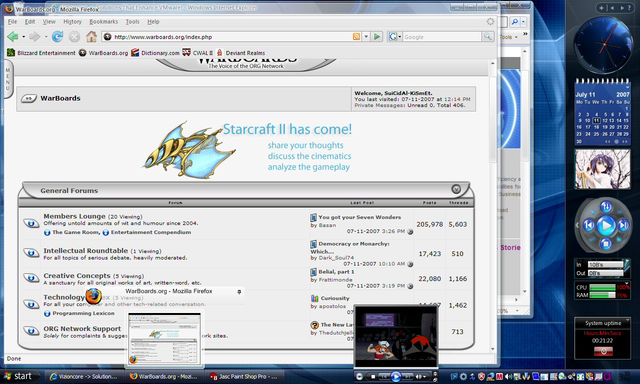Click the red power button in uptime widget

click(x=603, y=351)
